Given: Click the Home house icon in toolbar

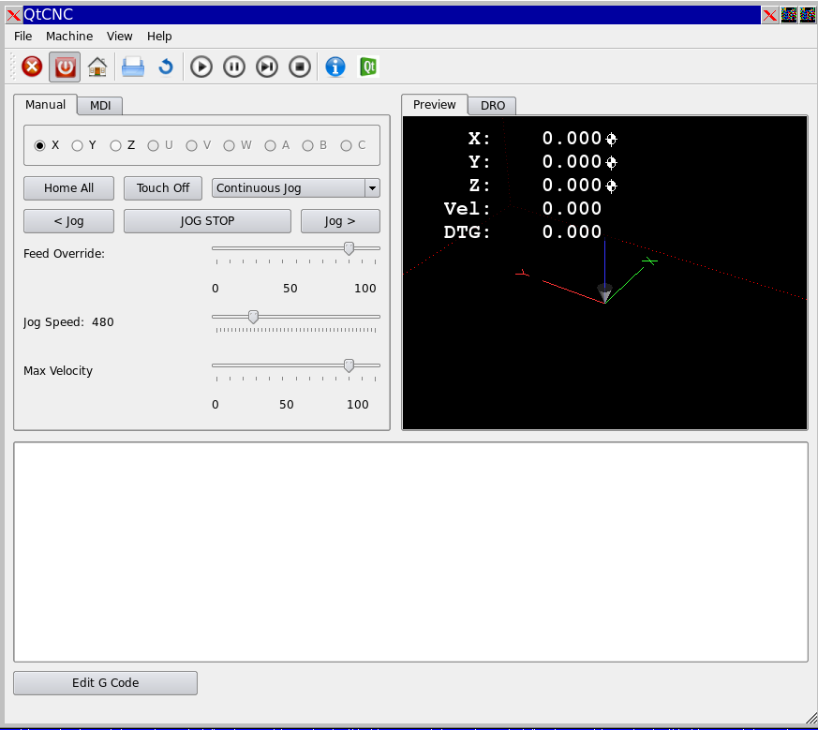Looking at the screenshot, I should coord(97,67).
